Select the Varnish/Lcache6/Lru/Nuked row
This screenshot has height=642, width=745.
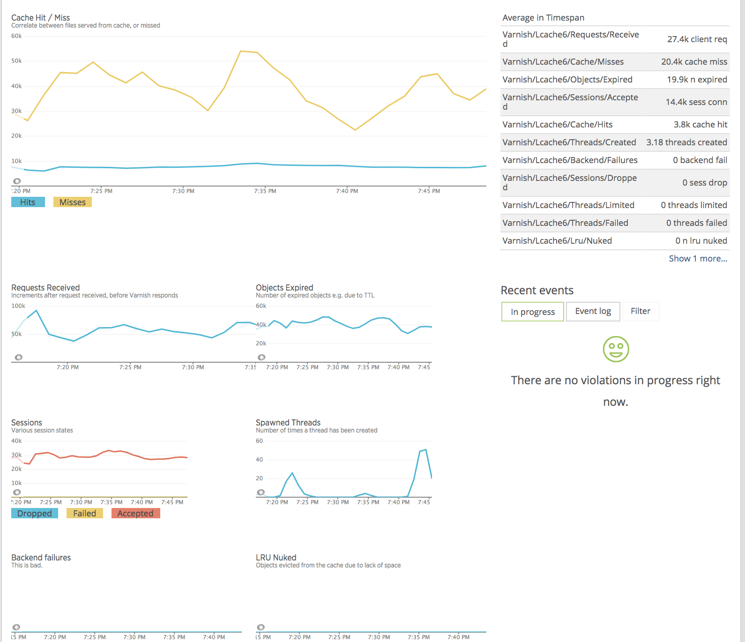tap(615, 241)
